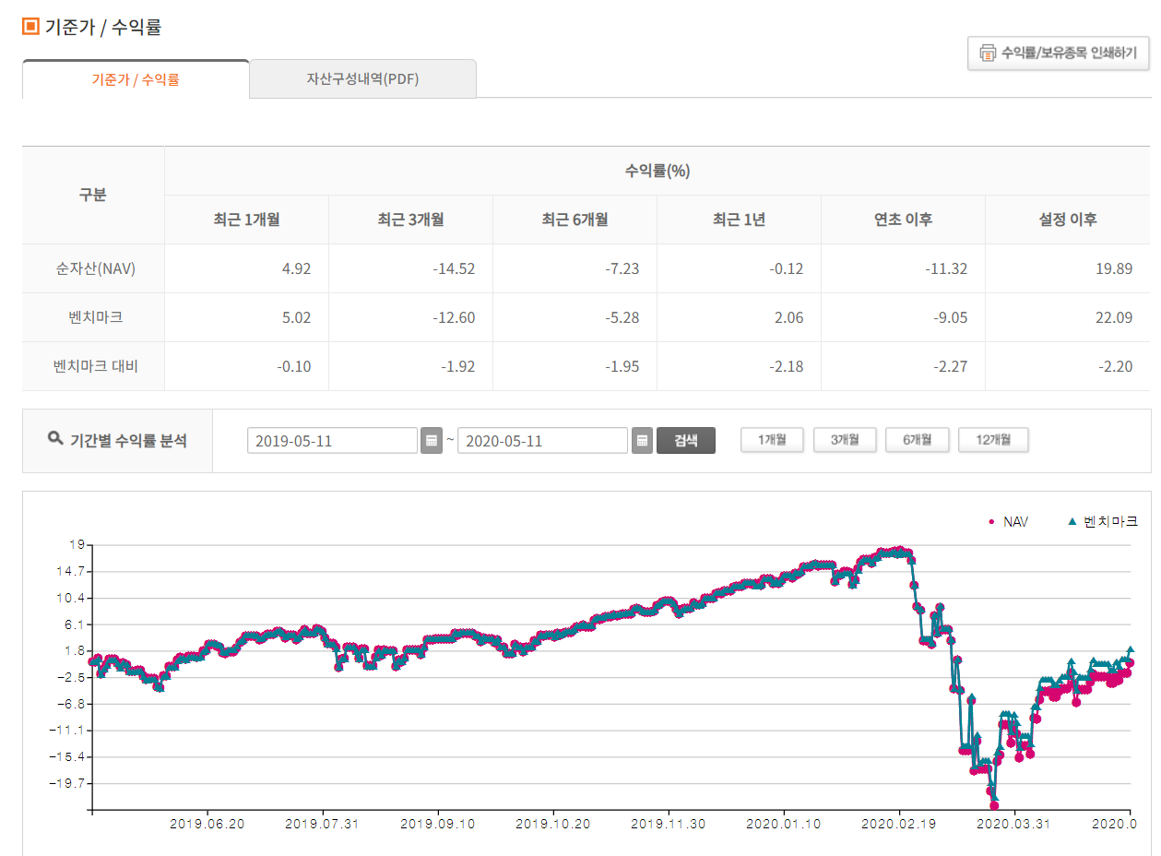Click the versus-benchmark 1-year value -2.18
The height and width of the screenshot is (856, 1161).
tap(786, 367)
